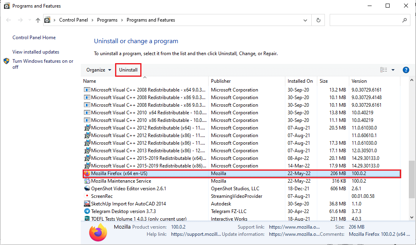416x245 pixels.
Task: Open Turn Windows features on or off
Action: click(x=43, y=64)
